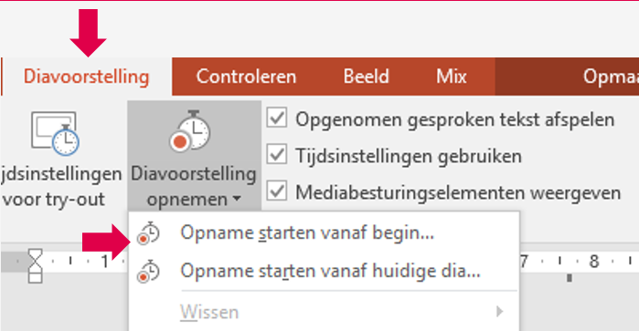Click the icon beside Opname starten vanaf begin
Viewport: 639px width, 331px height.
click(148, 233)
